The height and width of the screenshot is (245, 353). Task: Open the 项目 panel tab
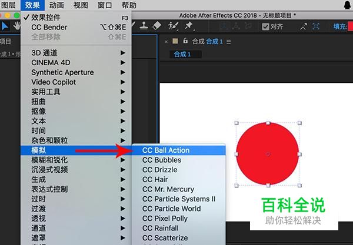pyautogui.click(x=5, y=41)
